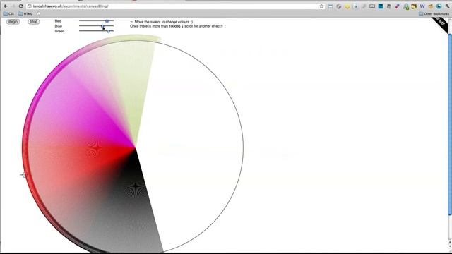Reload the page
This screenshot has width=452, height=254.
point(20,6)
